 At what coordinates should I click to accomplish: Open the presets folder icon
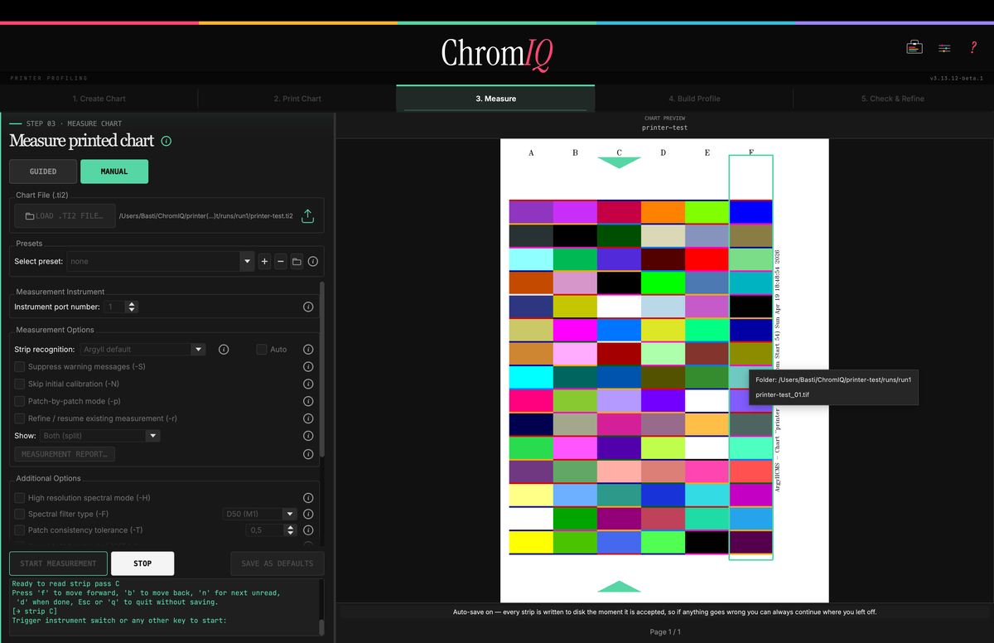click(297, 261)
